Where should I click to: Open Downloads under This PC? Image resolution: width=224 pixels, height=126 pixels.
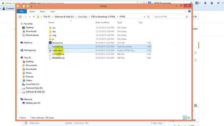(x=31, y=69)
